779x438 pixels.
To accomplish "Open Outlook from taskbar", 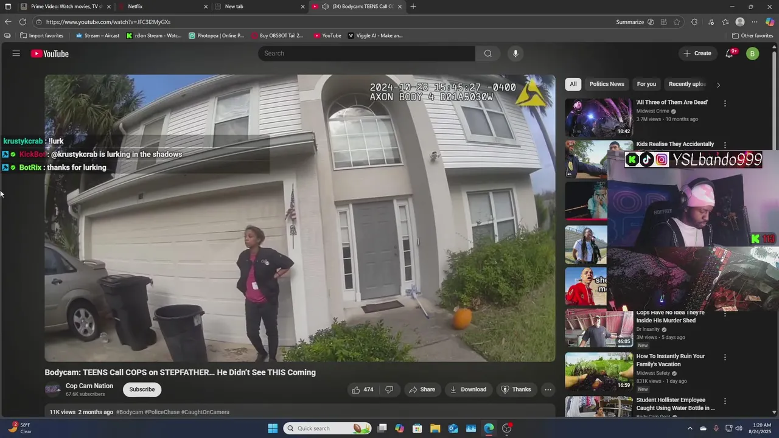I will [453, 428].
